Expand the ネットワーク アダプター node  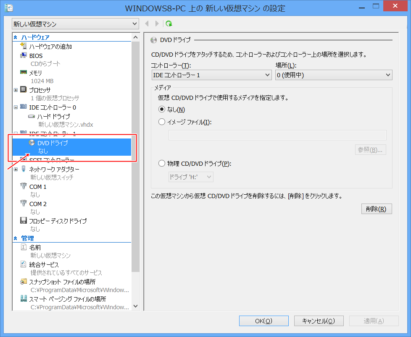tap(16, 169)
